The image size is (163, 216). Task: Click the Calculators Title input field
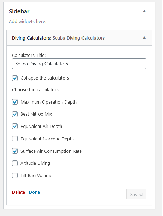coord(79,64)
